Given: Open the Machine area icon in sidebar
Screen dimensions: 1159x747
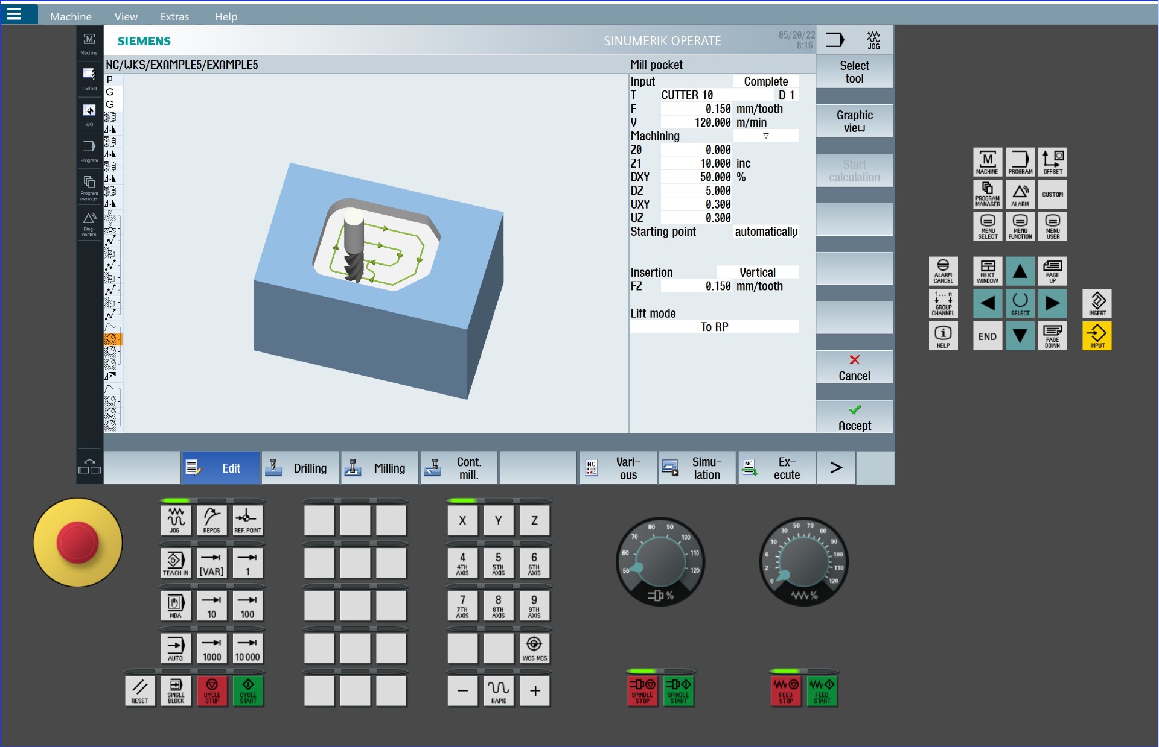Looking at the screenshot, I should 89,43.
